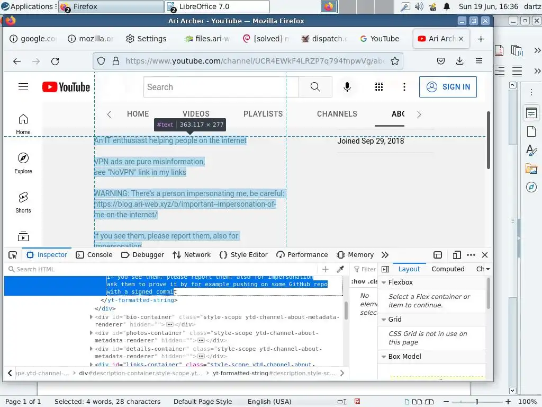542x407 pixels.
Task: Expand the photos-container div node
Action: (91, 333)
